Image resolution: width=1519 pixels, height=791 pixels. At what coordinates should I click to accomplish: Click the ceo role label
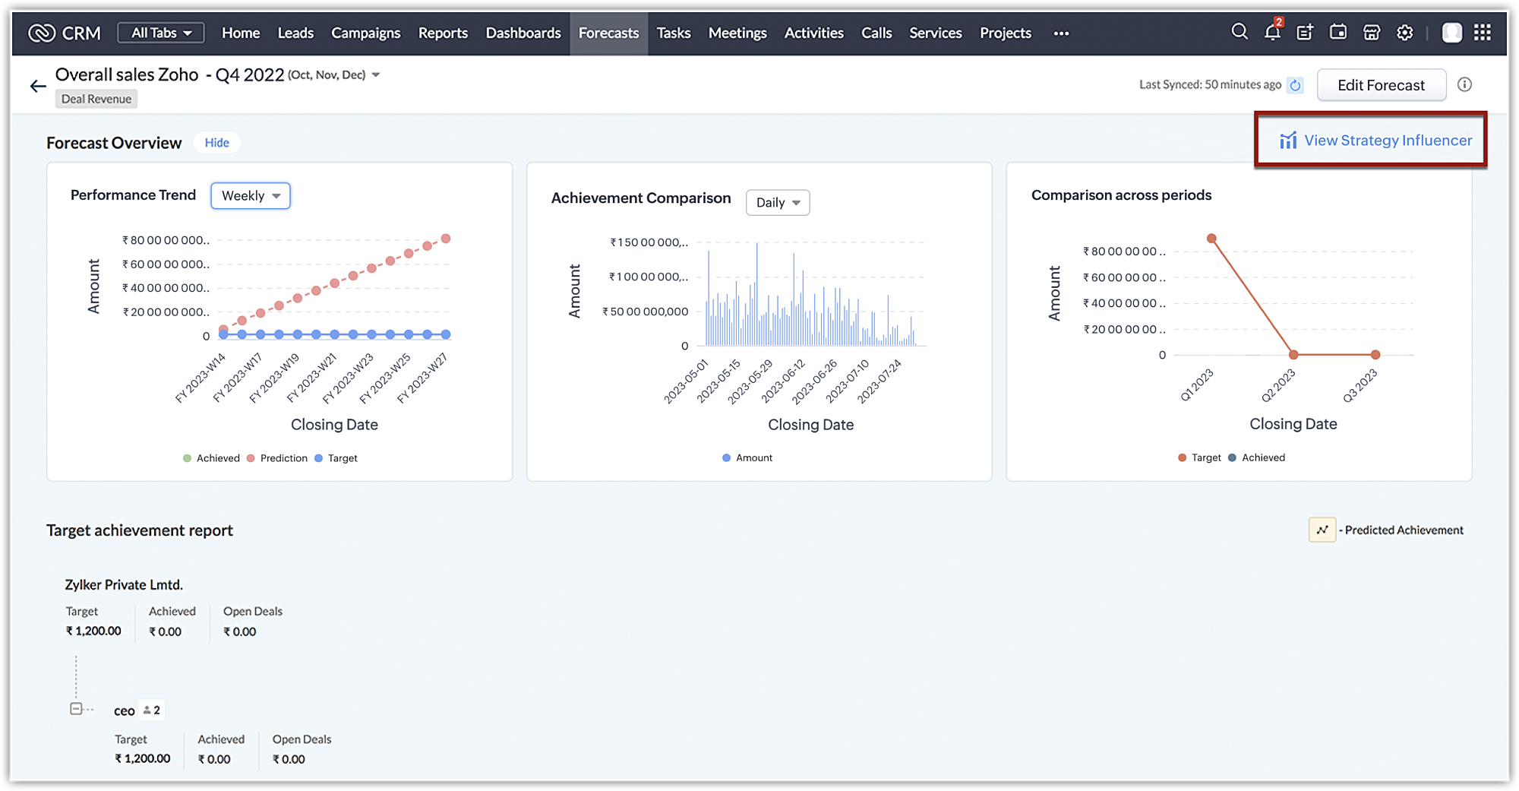coord(125,710)
